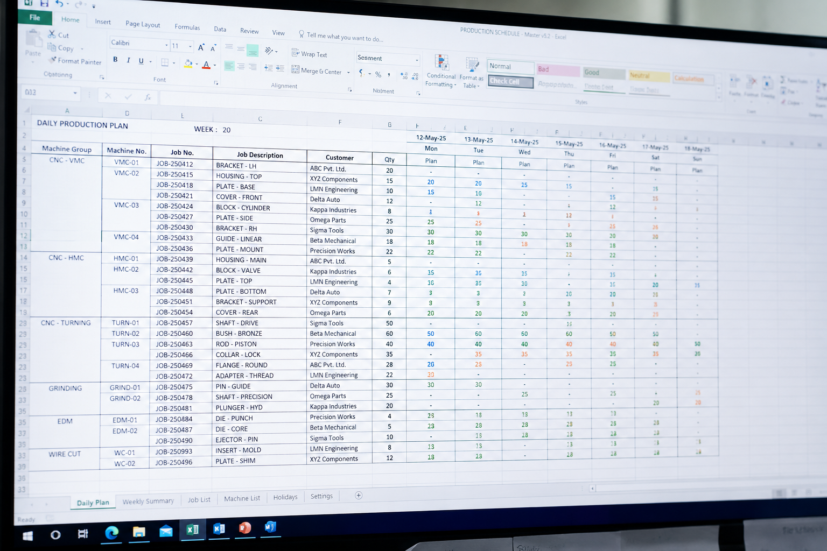The width and height of the screenshot is (827, 551).
Task: Click the Windows Start button
Action: click(x=27, y=535)
